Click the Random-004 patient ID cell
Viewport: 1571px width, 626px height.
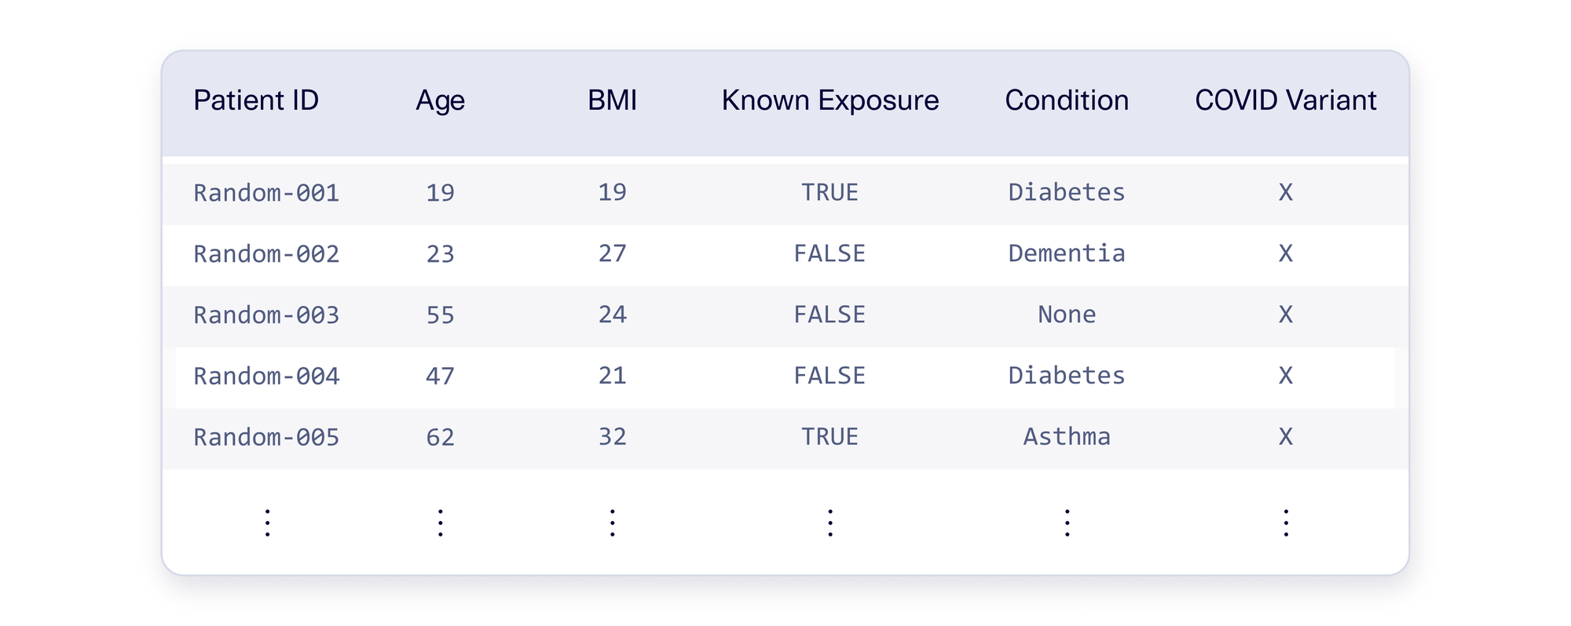point(266,377)
